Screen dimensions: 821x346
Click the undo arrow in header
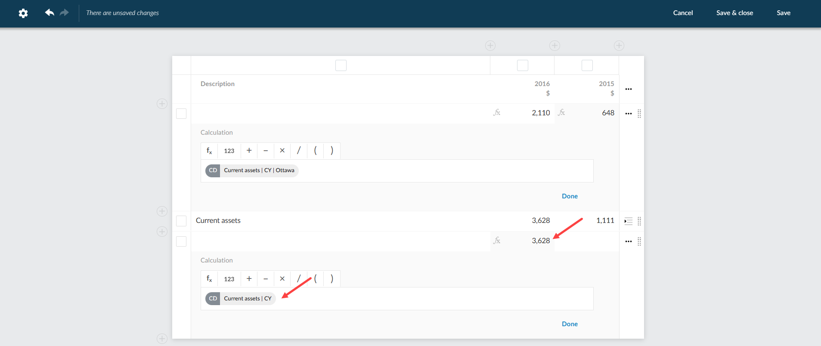[x=50, y=13]
